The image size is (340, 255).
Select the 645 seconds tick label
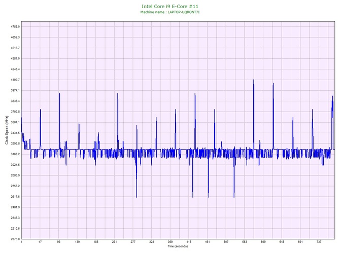click(x=282, y=242)
